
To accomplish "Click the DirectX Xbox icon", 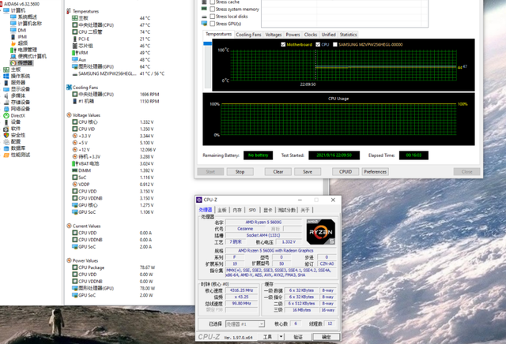I will point(6,116).
